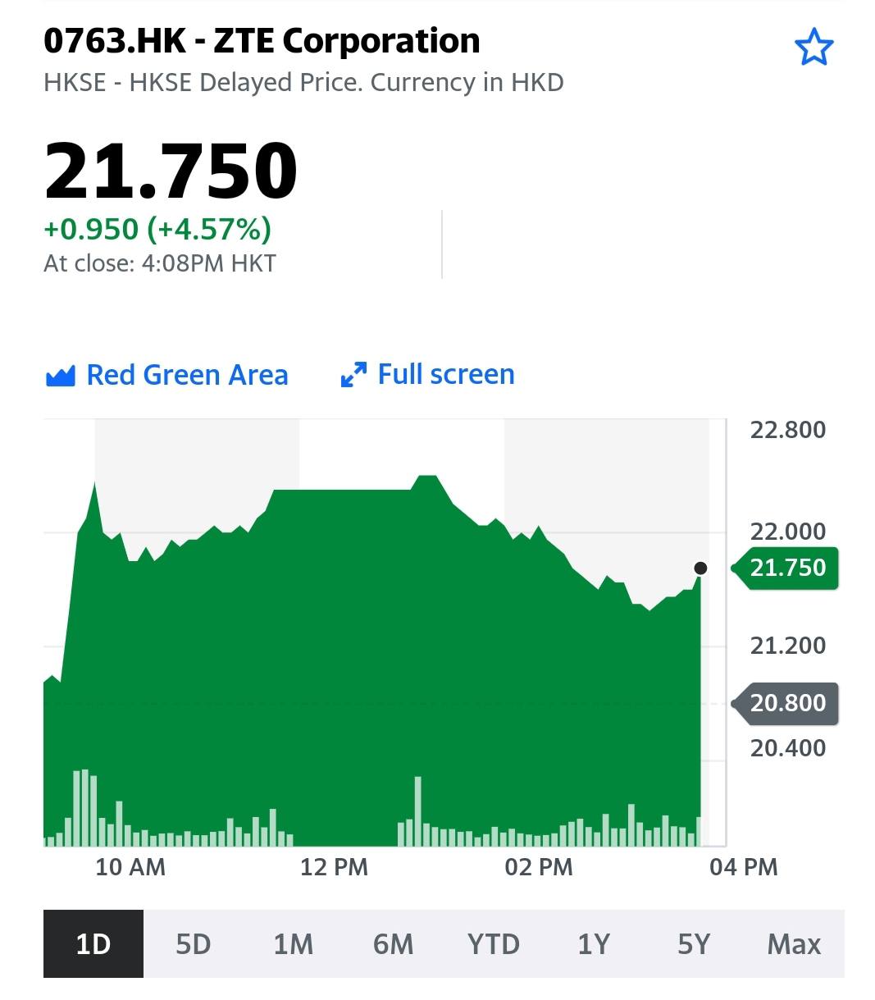875x1000 pixels.
Task: Click the 0763.HK - ZTE Corporation title
Action: 262,41
